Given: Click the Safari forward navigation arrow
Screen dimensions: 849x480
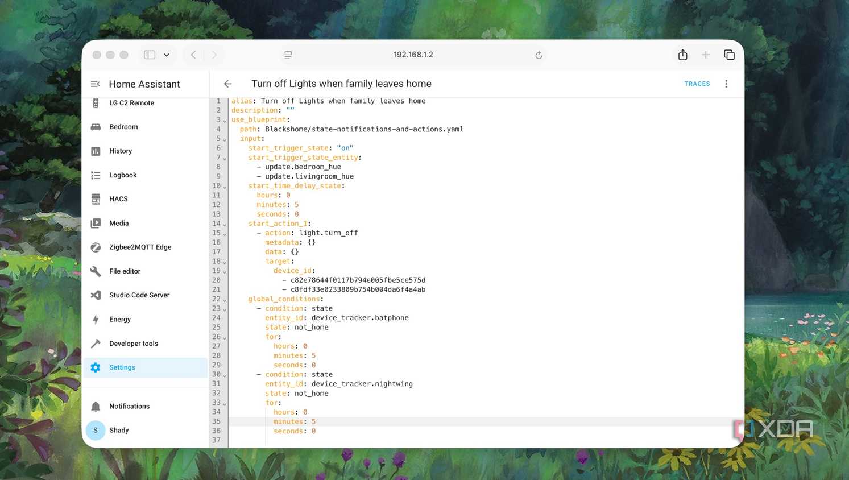Looking at the screenshot, I should (214, 55).
